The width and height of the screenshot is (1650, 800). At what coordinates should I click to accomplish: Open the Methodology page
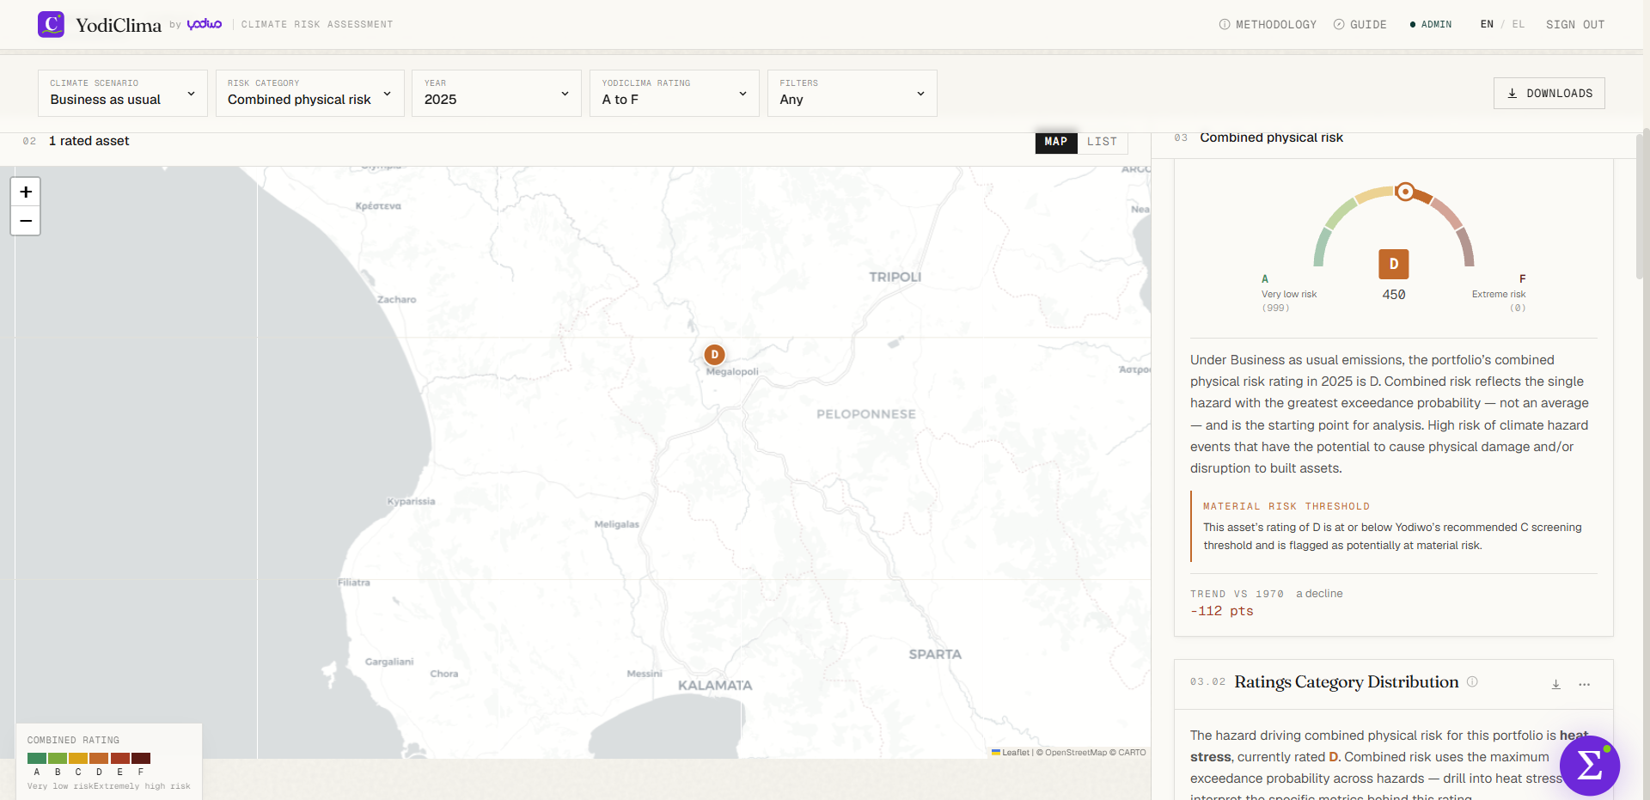(1268, 24)
